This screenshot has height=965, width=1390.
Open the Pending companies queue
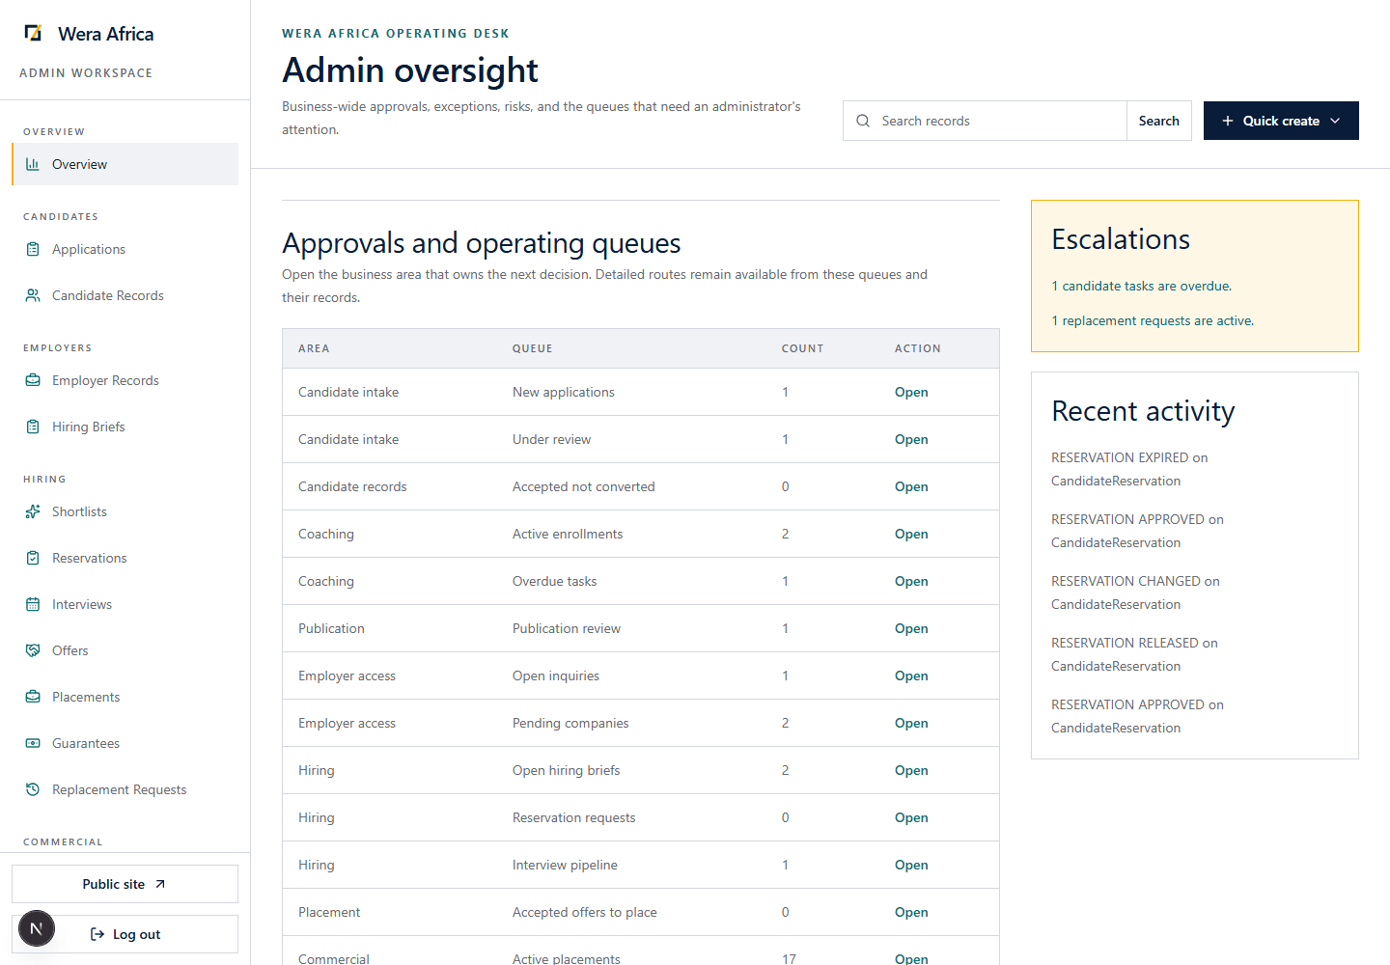point(911,723)
